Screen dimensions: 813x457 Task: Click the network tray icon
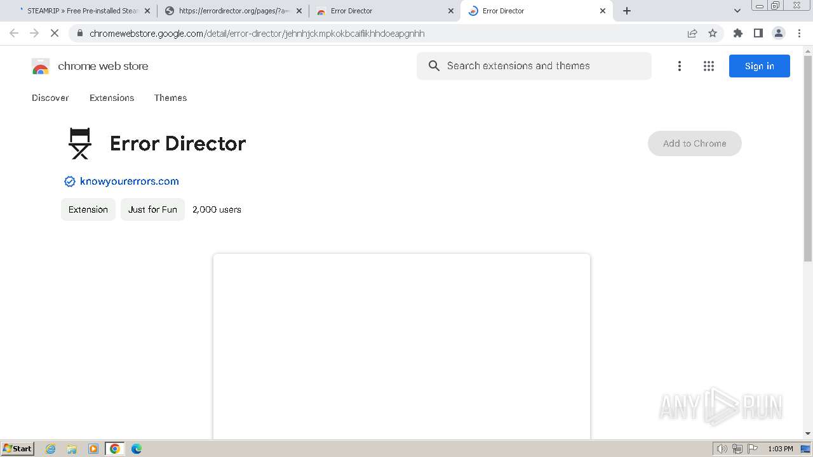tap(737, 449)
